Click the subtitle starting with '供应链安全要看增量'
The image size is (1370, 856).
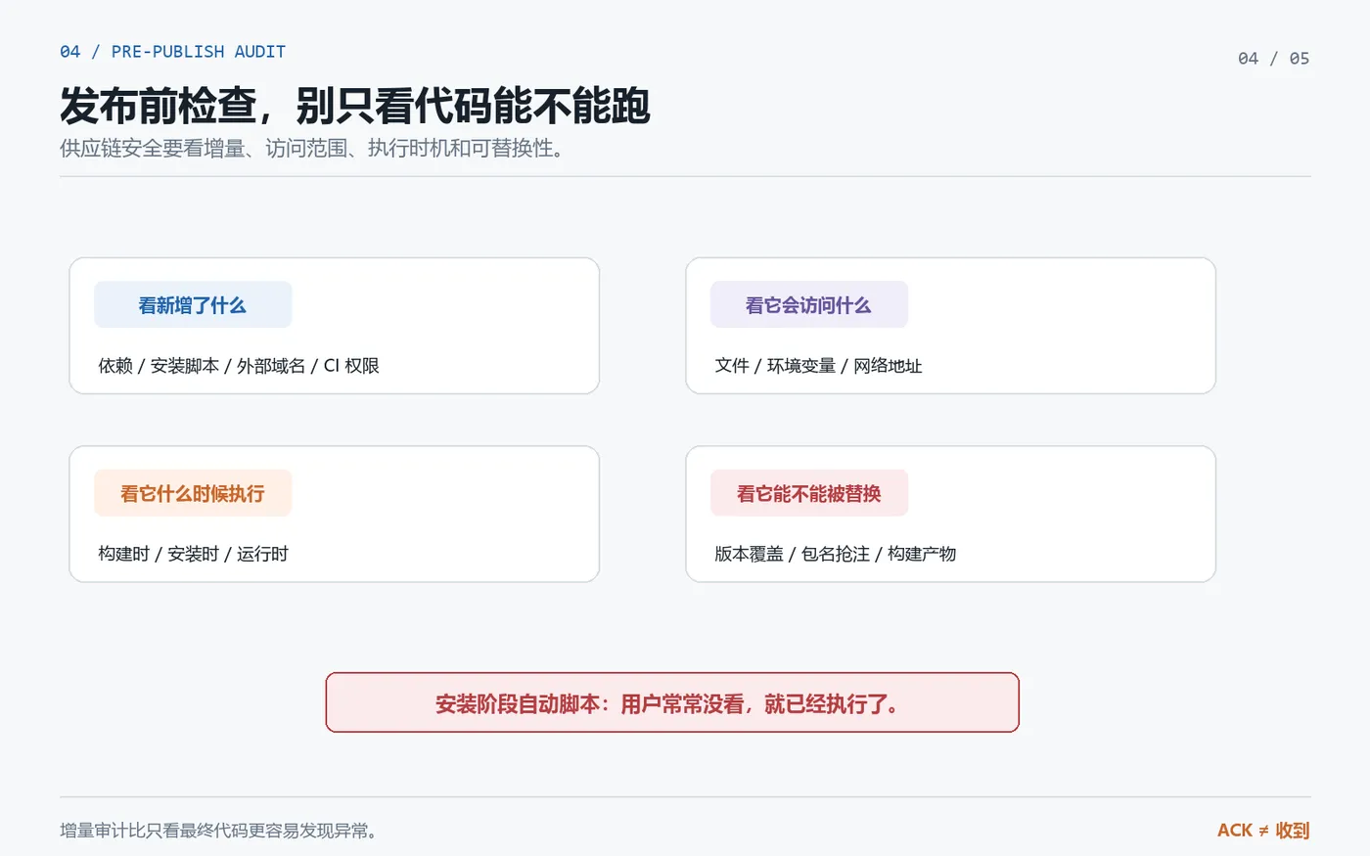click(312, 149)
